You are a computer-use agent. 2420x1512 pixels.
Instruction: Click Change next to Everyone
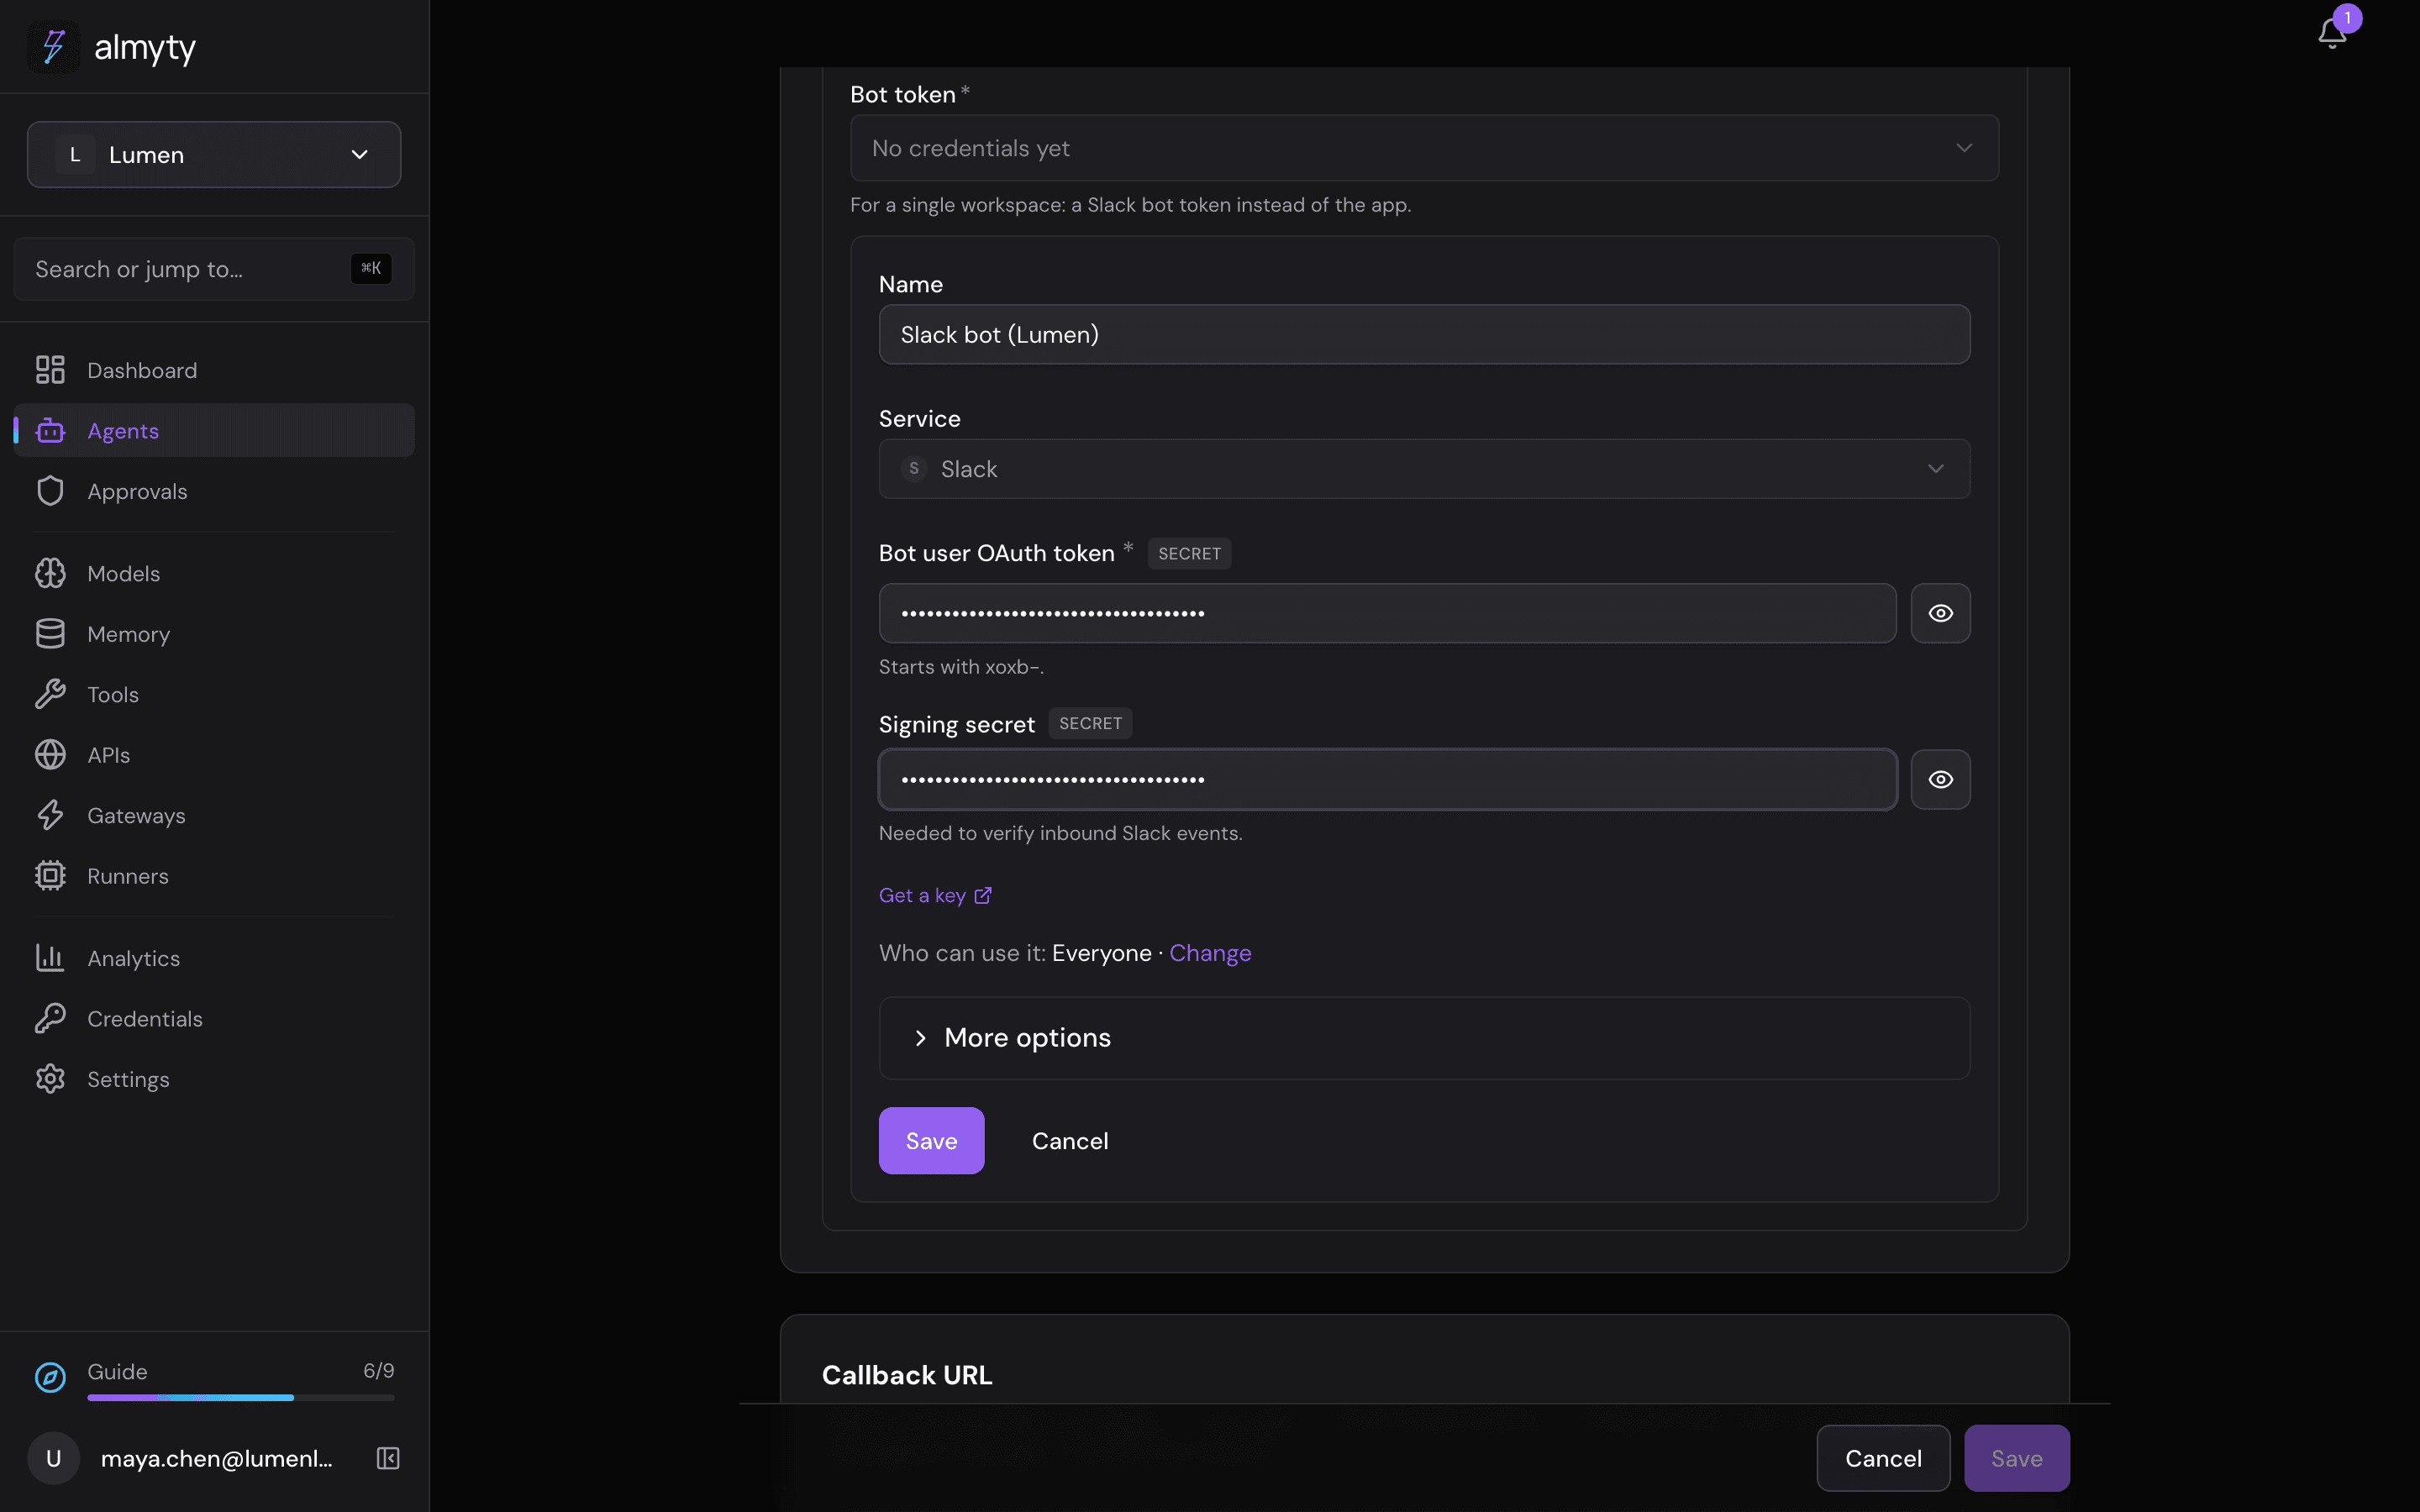1210,953
